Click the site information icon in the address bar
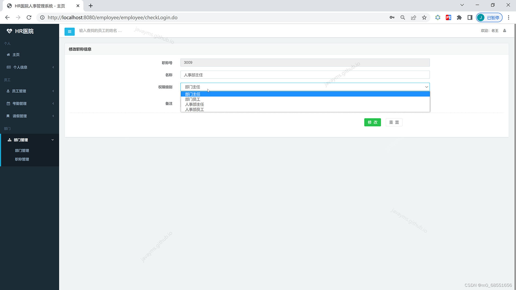 42,17
